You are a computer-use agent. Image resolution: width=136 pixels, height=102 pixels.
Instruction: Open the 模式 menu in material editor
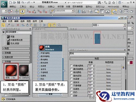pyautogui.click(x=4, y=21)
